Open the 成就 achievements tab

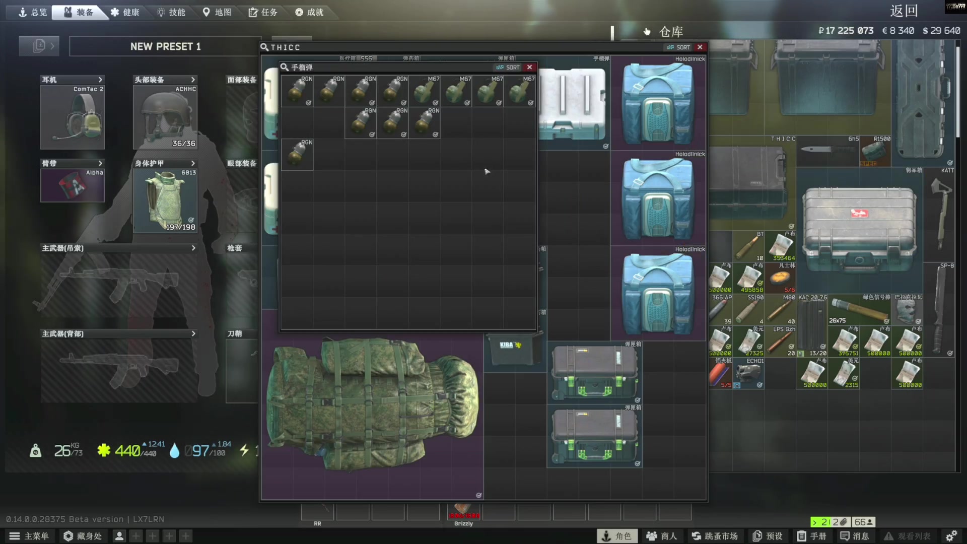click(309, 12)
